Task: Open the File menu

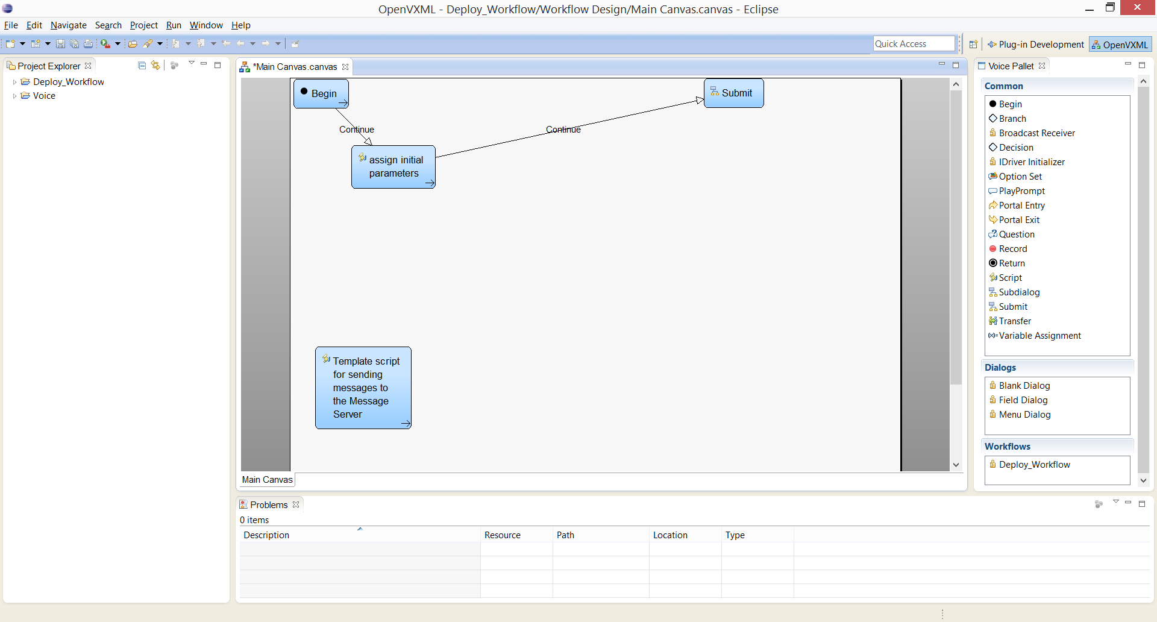Action: 11,25
